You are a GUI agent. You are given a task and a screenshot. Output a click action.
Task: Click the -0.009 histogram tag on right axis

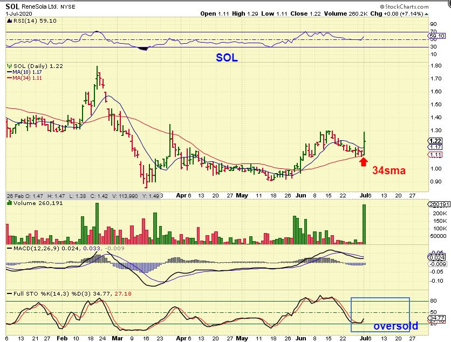tap(438, 264)
